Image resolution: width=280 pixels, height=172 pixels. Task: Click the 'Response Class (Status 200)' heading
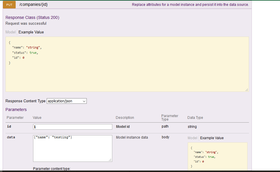tap(32, 17)
